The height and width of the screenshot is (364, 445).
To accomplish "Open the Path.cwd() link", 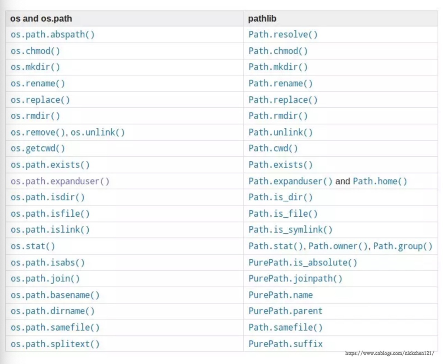I will (273, 149).
